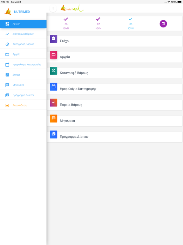Screen dimensions: 183x245
Task: Click the orange Μηνύματα card icon
Action: tap(53, 118)
